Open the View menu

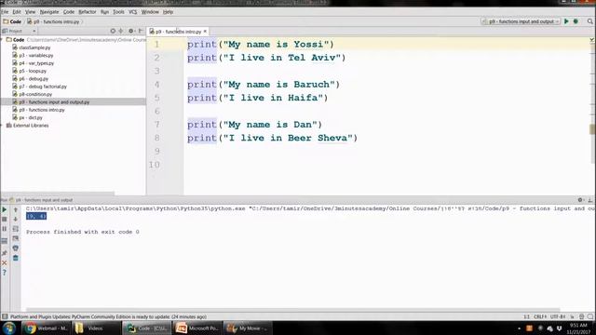pyautogui.click(x=30, y=12)
